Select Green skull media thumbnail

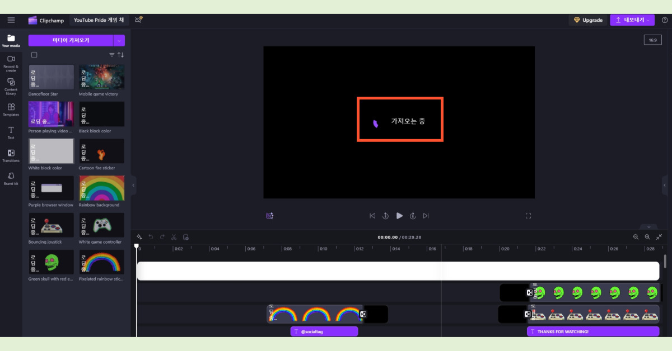[51, 262]
